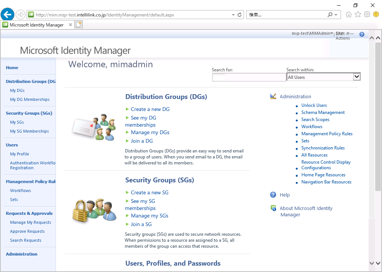Click Create a new SG link
This screenshot has height=272, width=382.
pos(150,192)
